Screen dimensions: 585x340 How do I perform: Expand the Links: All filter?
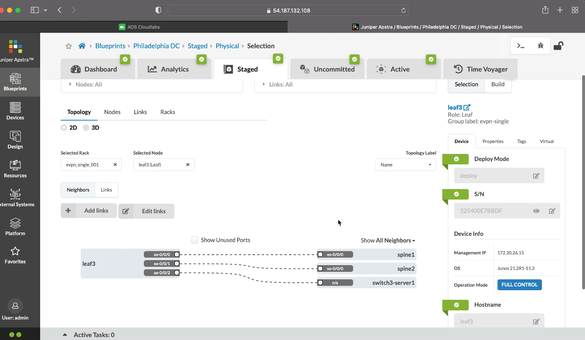[x=345, y=85]
